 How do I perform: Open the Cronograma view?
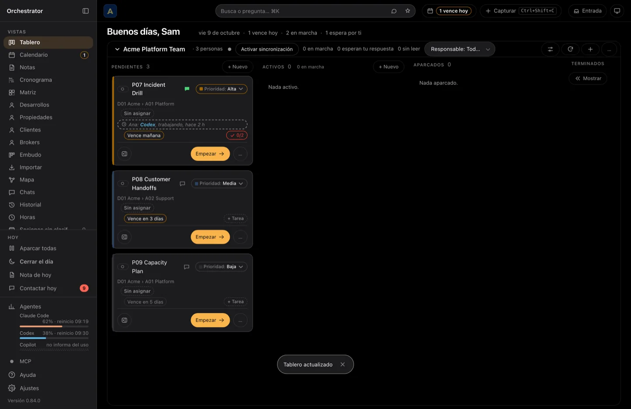click(x=48, y=80)
